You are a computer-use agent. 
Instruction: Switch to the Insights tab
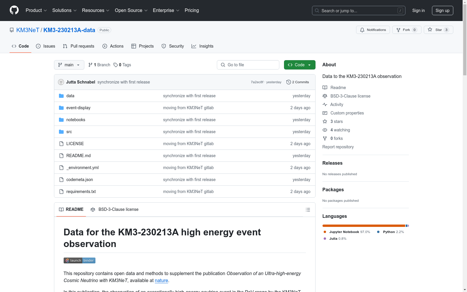click(203, 46)
